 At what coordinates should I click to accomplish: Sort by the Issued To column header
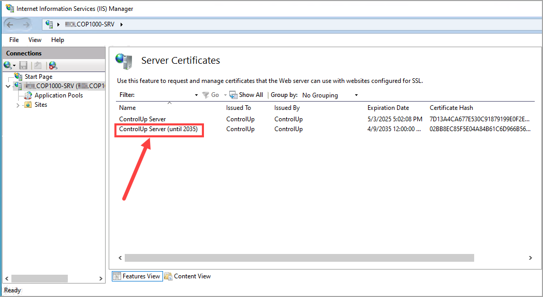238,108
